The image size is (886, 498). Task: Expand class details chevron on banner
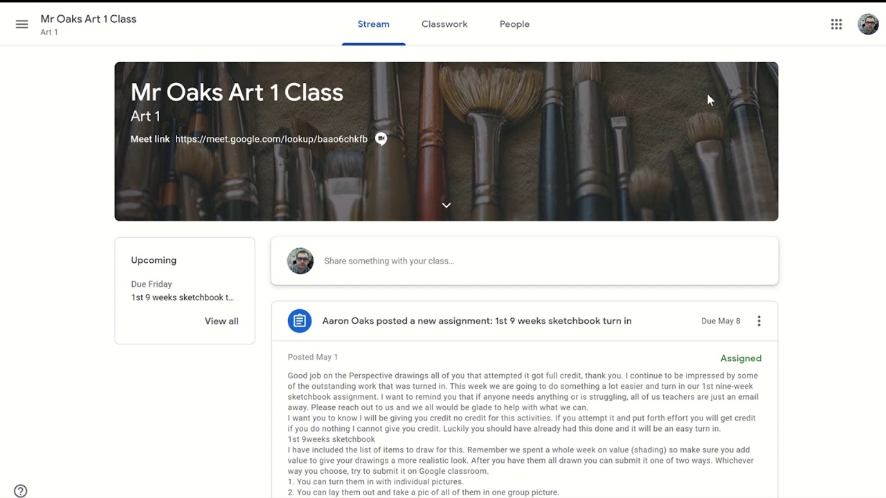[446, 205]
